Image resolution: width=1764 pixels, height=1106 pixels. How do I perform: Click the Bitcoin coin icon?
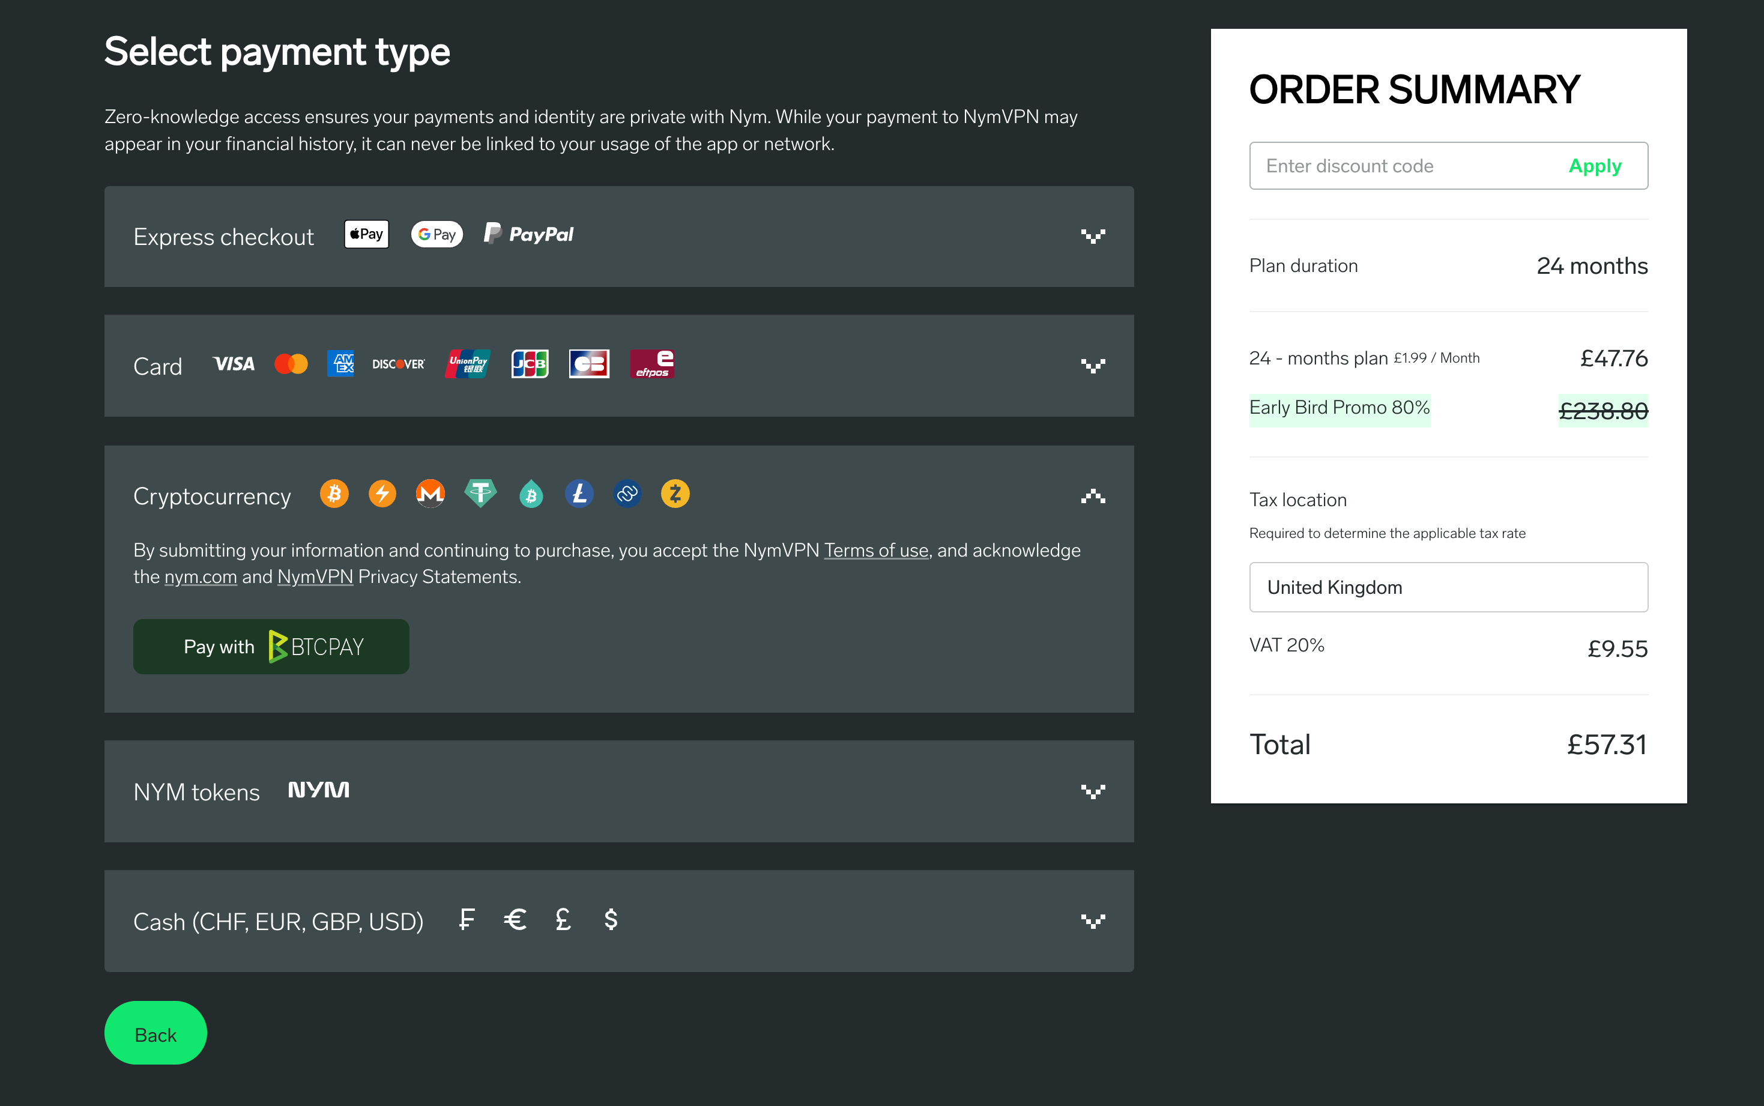tap(334, 494)
